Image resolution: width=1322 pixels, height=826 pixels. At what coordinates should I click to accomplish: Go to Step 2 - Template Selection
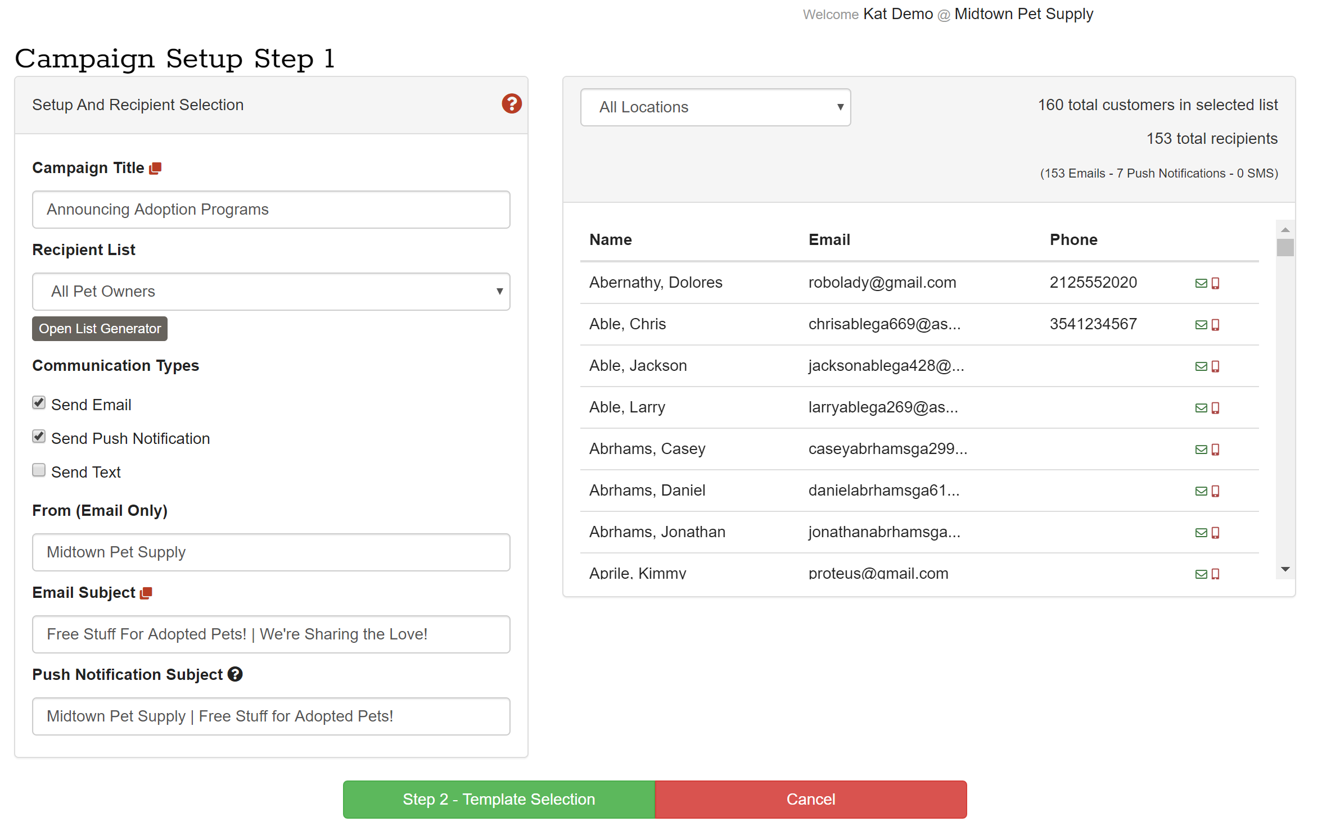tap(499, 799)
